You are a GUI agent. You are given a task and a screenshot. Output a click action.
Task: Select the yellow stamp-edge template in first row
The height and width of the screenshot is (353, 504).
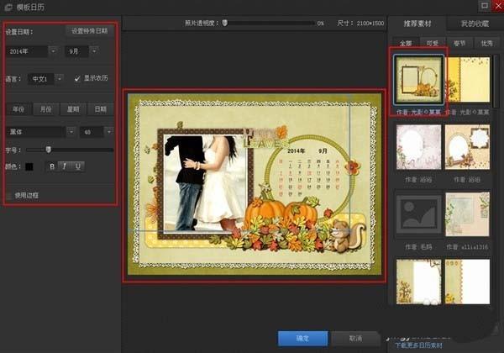tap(468, 79)
